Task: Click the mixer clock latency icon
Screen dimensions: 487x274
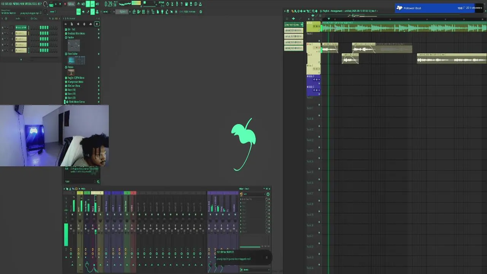Action: tap(268, 194)
